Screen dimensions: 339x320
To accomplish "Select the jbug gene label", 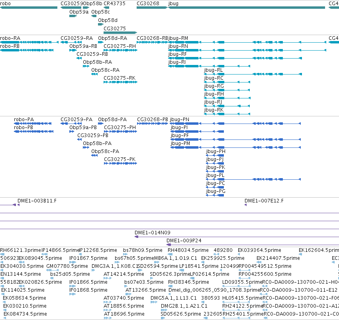I will [x=173, y=4].
